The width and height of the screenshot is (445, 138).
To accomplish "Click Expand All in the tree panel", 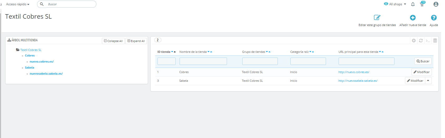I will 136,41.
